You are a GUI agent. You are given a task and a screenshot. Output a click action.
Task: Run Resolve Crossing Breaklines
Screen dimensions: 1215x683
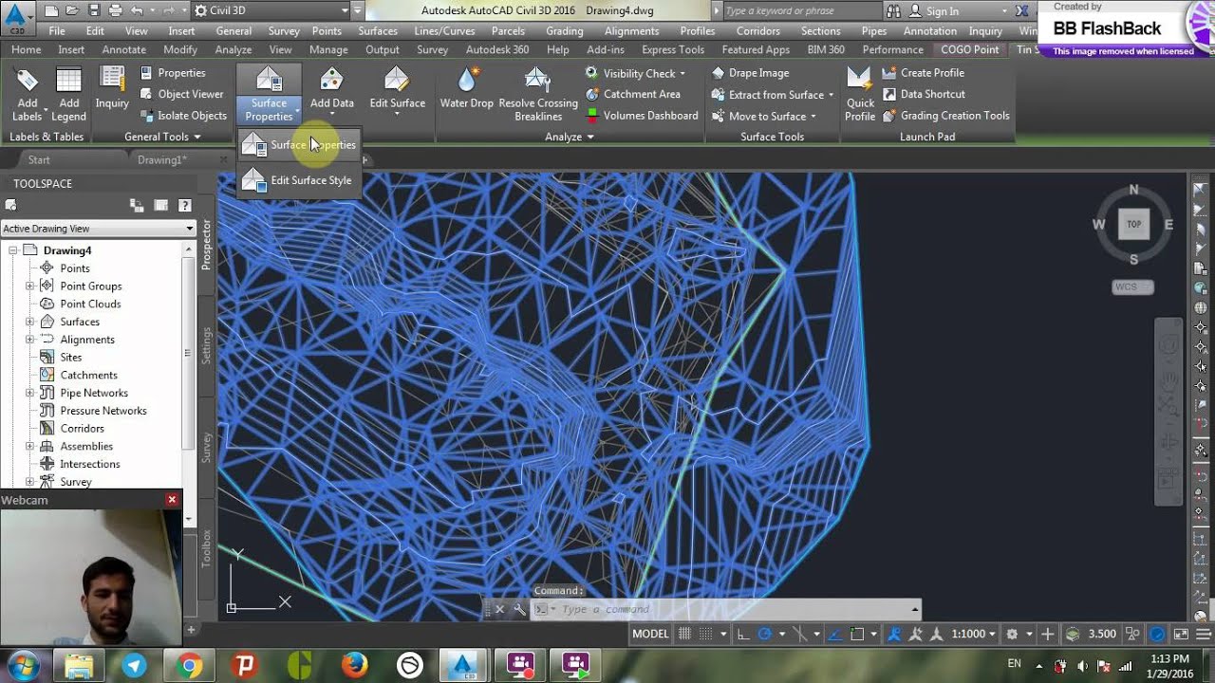tap(537, 95)
